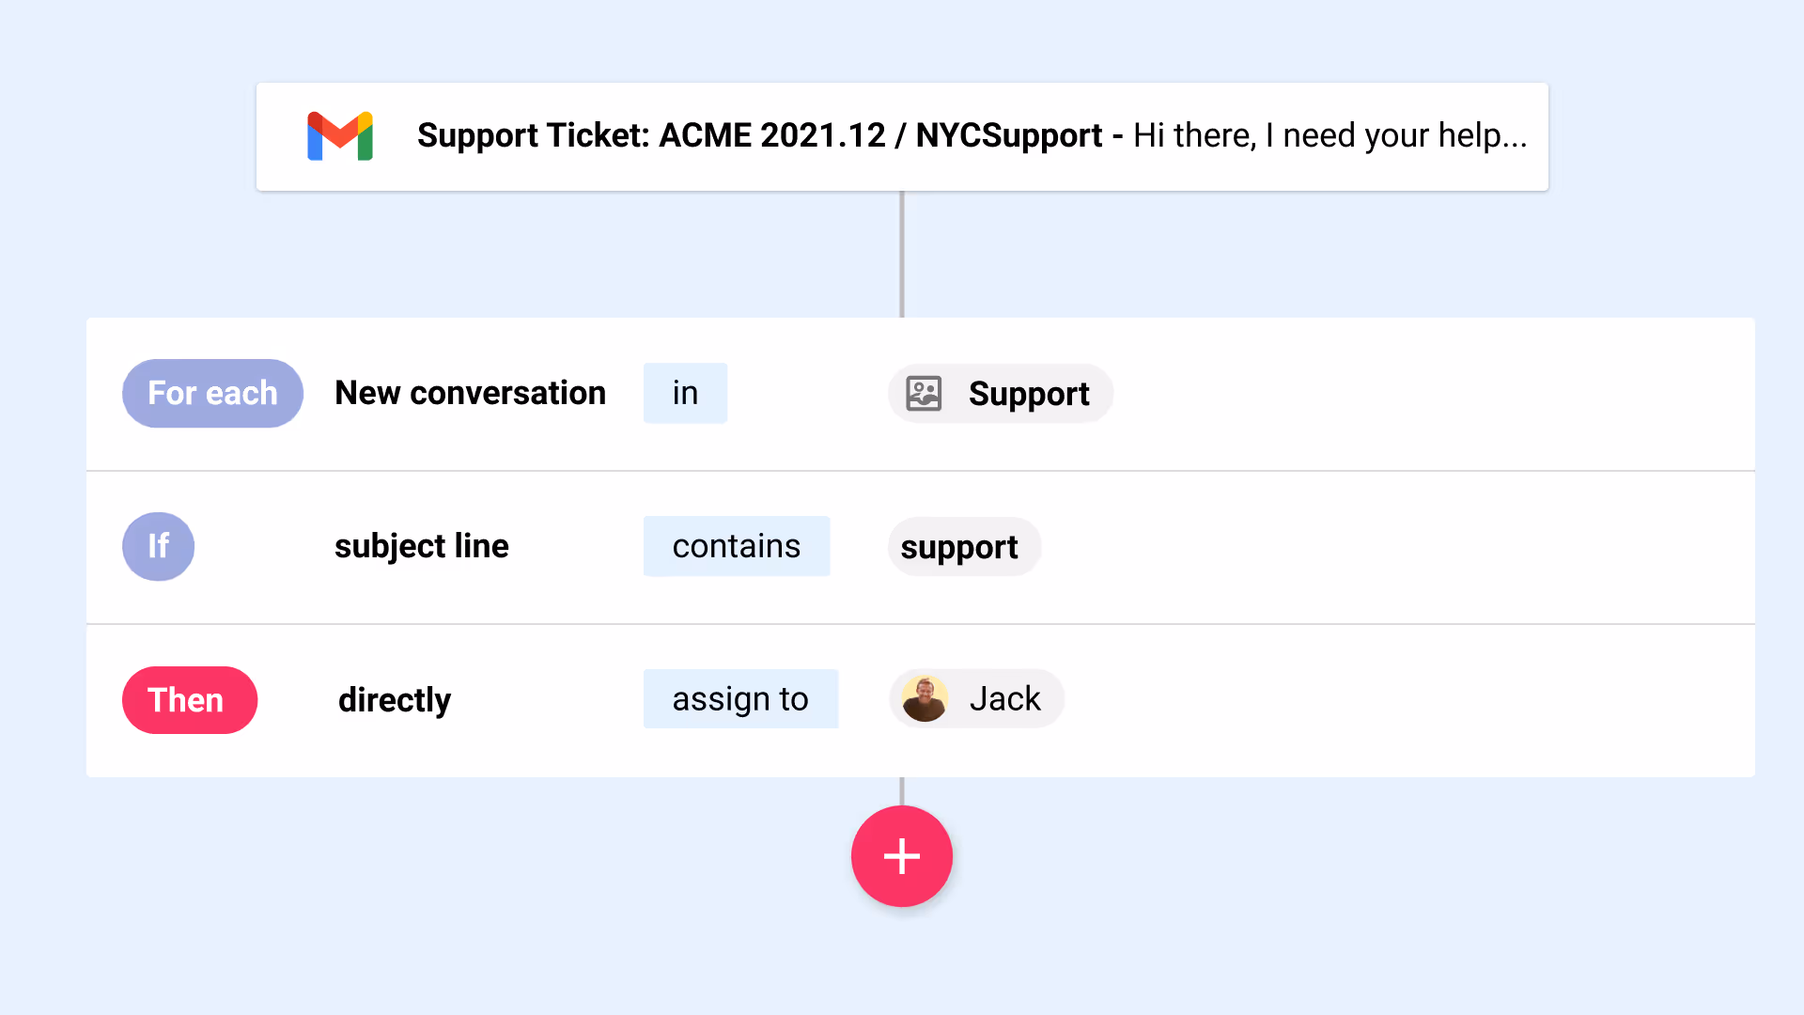The width and height of the screenshot is (1804, 1015).
Task: Select the 'For each' rule pill
Action: pyautogui.click(x=212, y=394)
